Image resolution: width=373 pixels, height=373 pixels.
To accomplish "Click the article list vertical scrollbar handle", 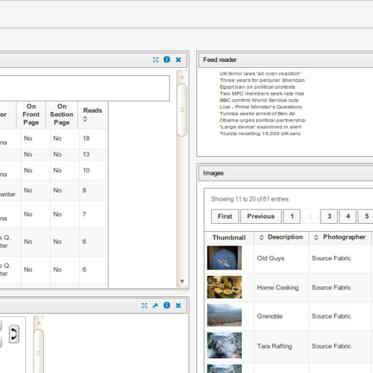I will click(x=182, y=110).
